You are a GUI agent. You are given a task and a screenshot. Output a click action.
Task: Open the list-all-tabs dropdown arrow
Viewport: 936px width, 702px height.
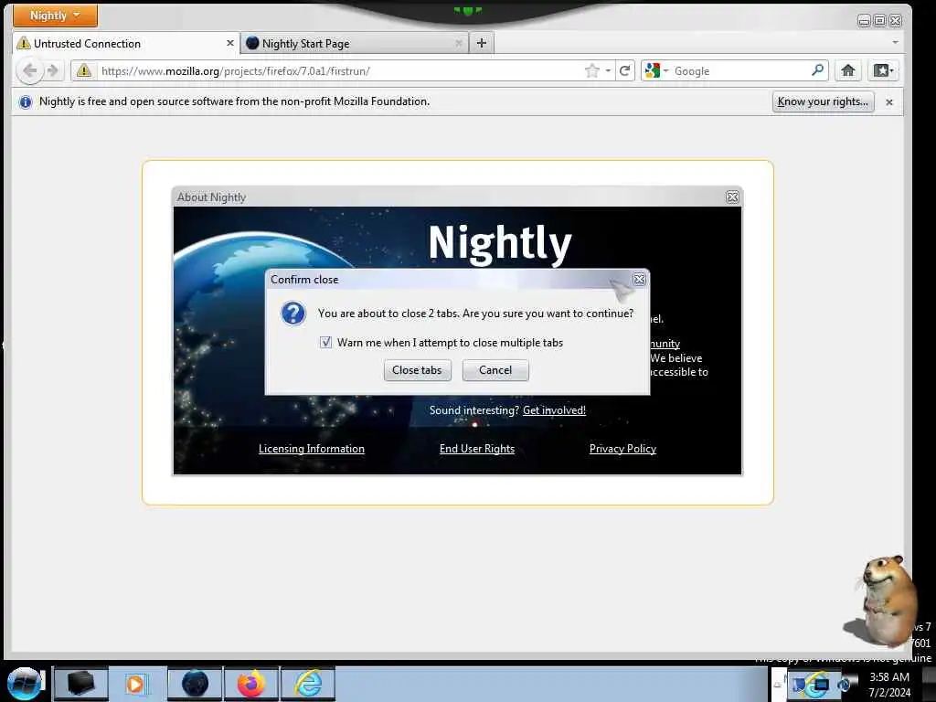click(x=895, y=42)
